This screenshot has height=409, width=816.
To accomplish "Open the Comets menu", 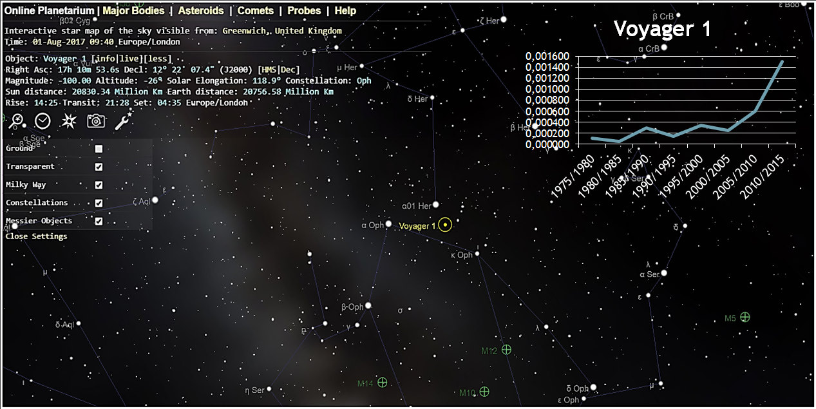I will click(256, 11).
